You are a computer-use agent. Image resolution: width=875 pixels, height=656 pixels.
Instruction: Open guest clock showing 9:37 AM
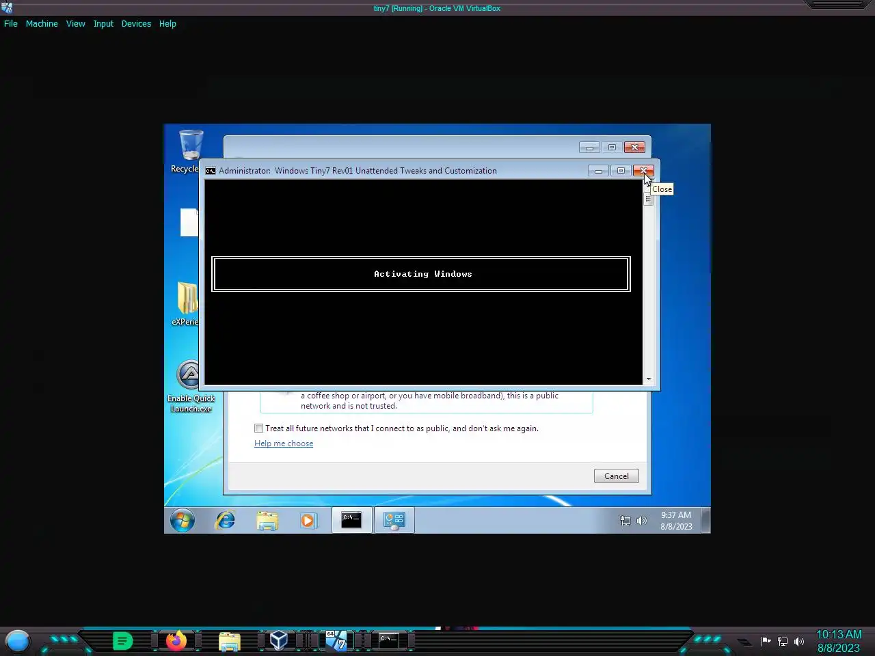coord(676,521)
